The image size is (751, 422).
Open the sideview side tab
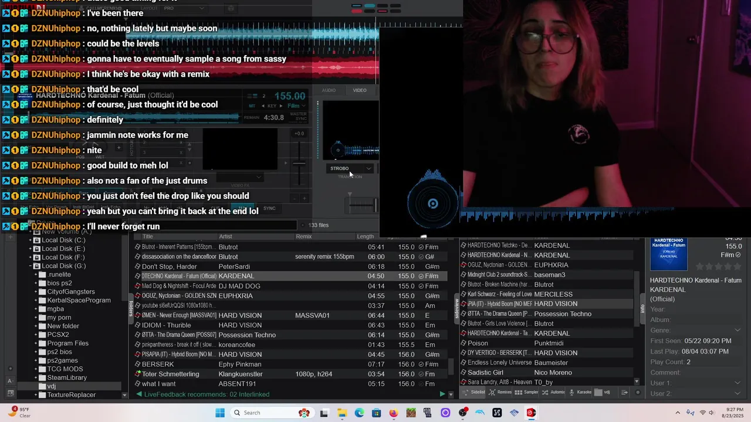click(457, 308)
